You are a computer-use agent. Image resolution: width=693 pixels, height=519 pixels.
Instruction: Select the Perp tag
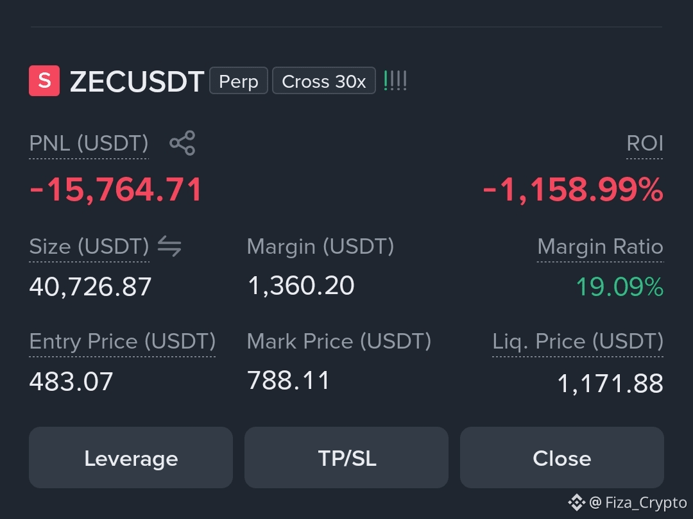point(239,81)
